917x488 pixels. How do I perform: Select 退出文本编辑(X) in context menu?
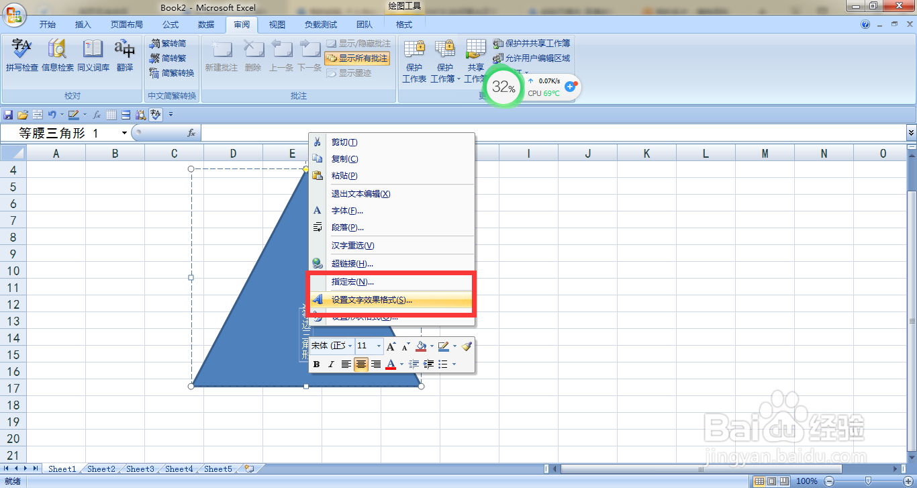pyautogui.click(x=391, y=194)
